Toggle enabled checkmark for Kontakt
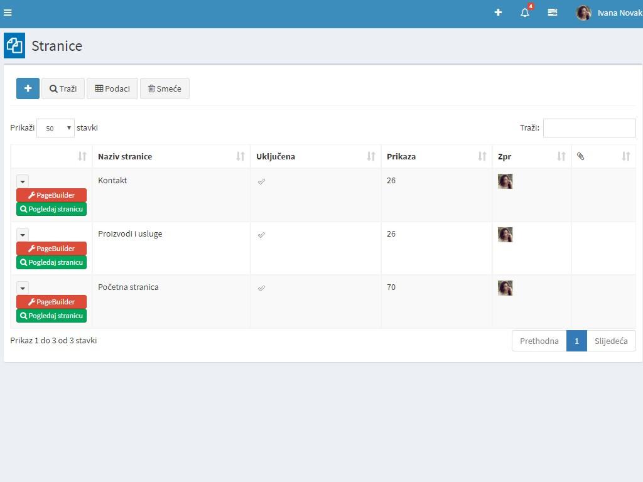643x482 pixels. [261, 181]
